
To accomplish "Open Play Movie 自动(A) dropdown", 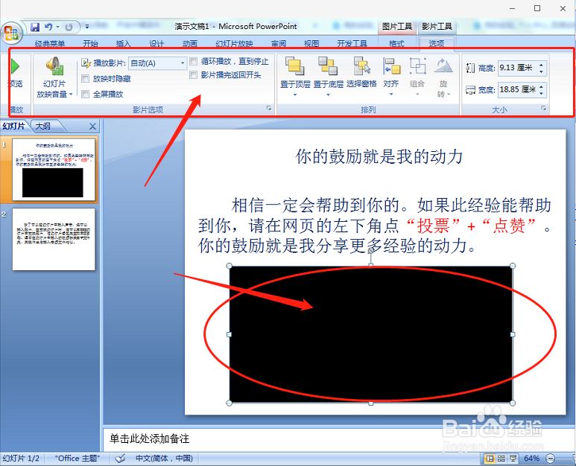I will pos(183,63).
